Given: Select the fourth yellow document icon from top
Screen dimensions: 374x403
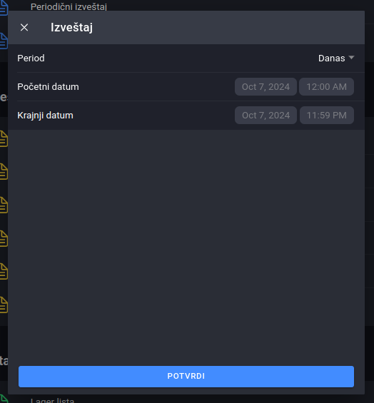Looking at the screenshot, I should (4, 238).
